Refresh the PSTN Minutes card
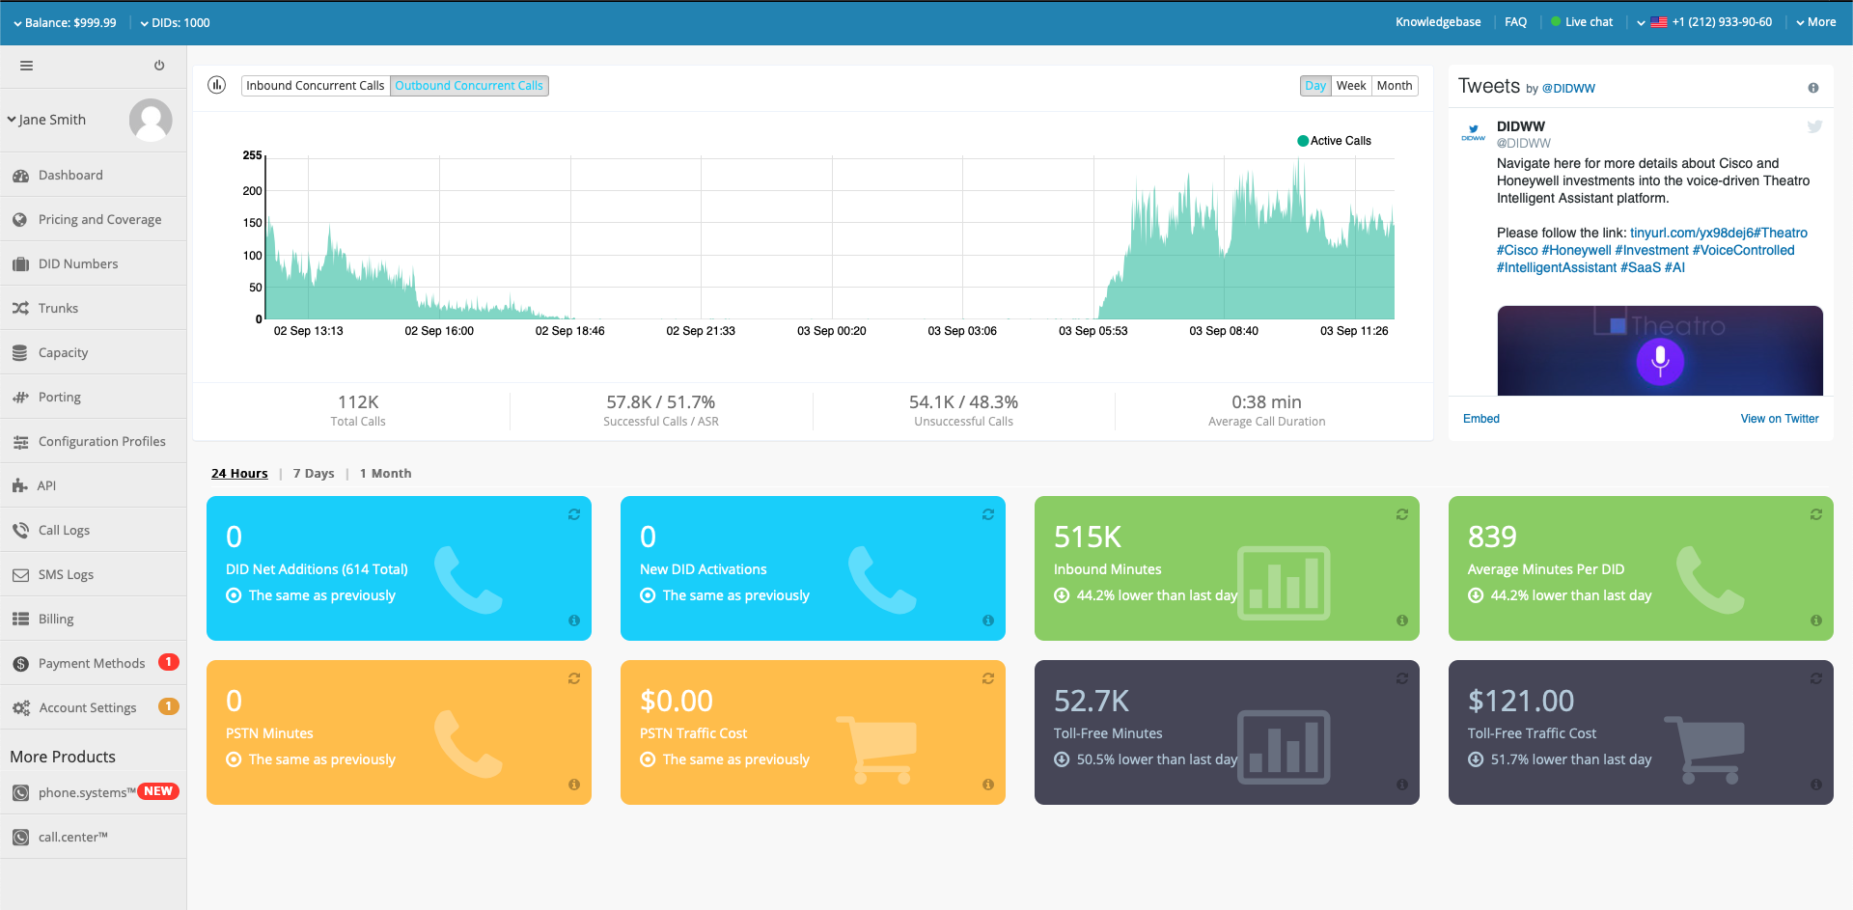Image resolution: width=1853 pixels, height=910 pixels. pyautogui.click(x=574, y=678)
